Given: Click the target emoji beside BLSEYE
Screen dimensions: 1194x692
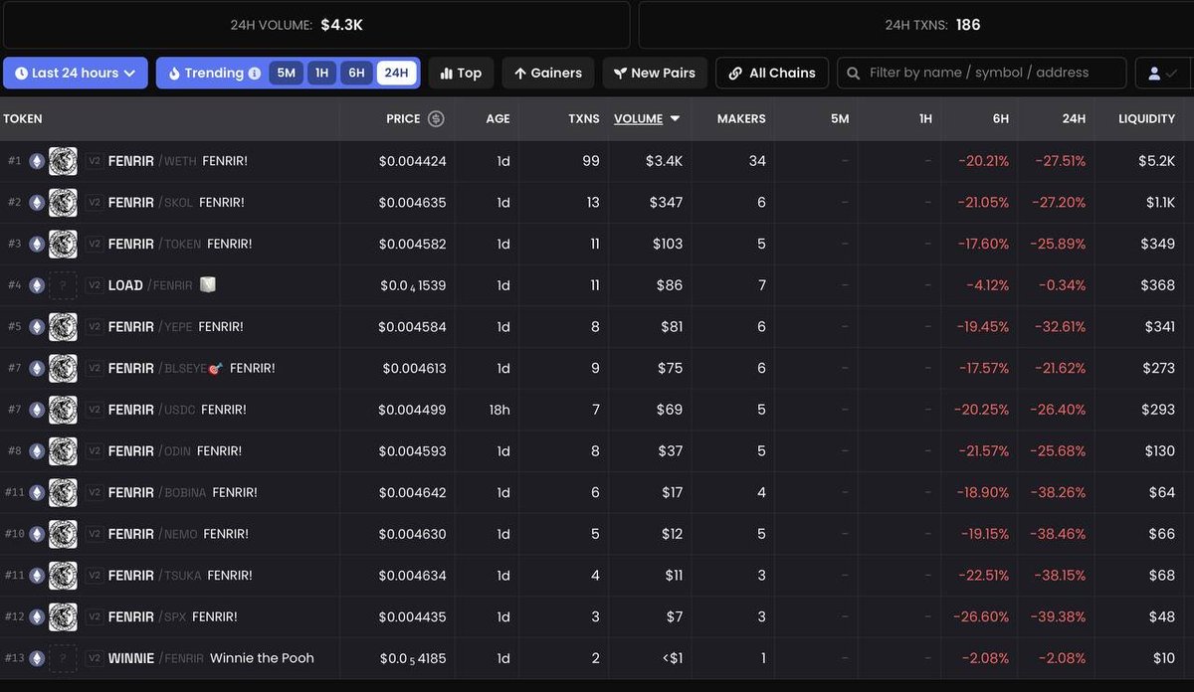Looking at the screenshot, I should click(215, 368).
